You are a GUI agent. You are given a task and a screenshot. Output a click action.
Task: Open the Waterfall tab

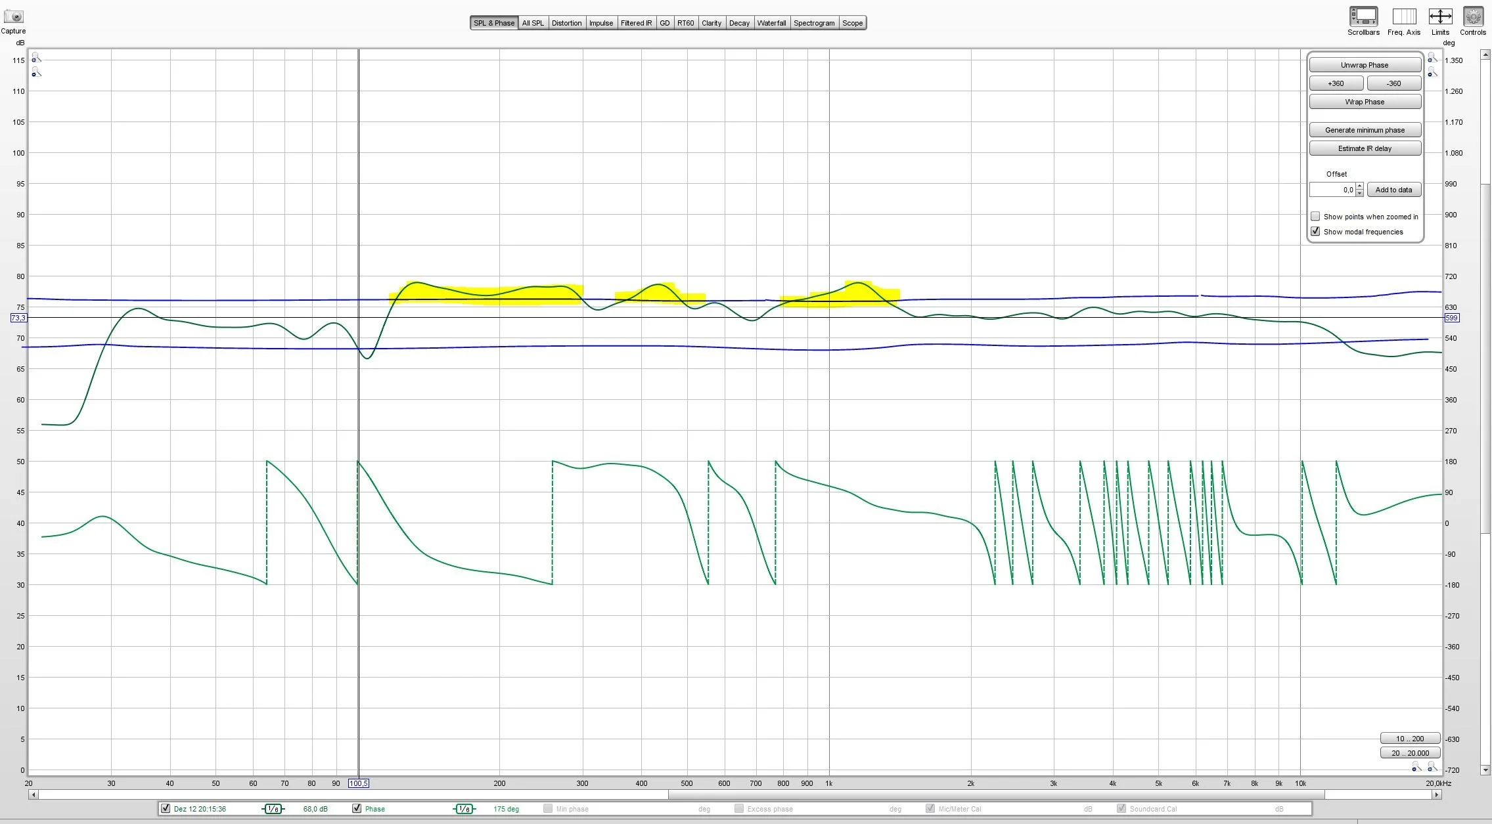771,23
